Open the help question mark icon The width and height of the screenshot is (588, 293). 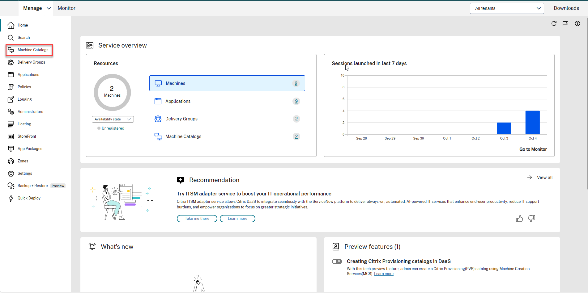[577, 23]
